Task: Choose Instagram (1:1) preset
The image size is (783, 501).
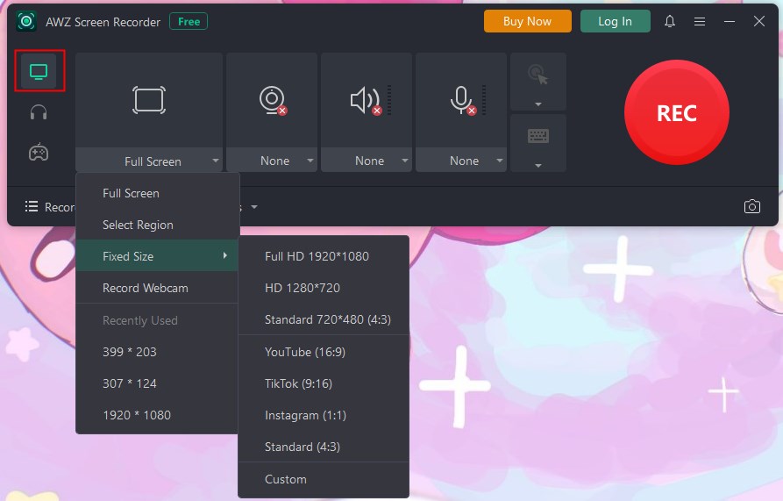Action: [324, 416]
